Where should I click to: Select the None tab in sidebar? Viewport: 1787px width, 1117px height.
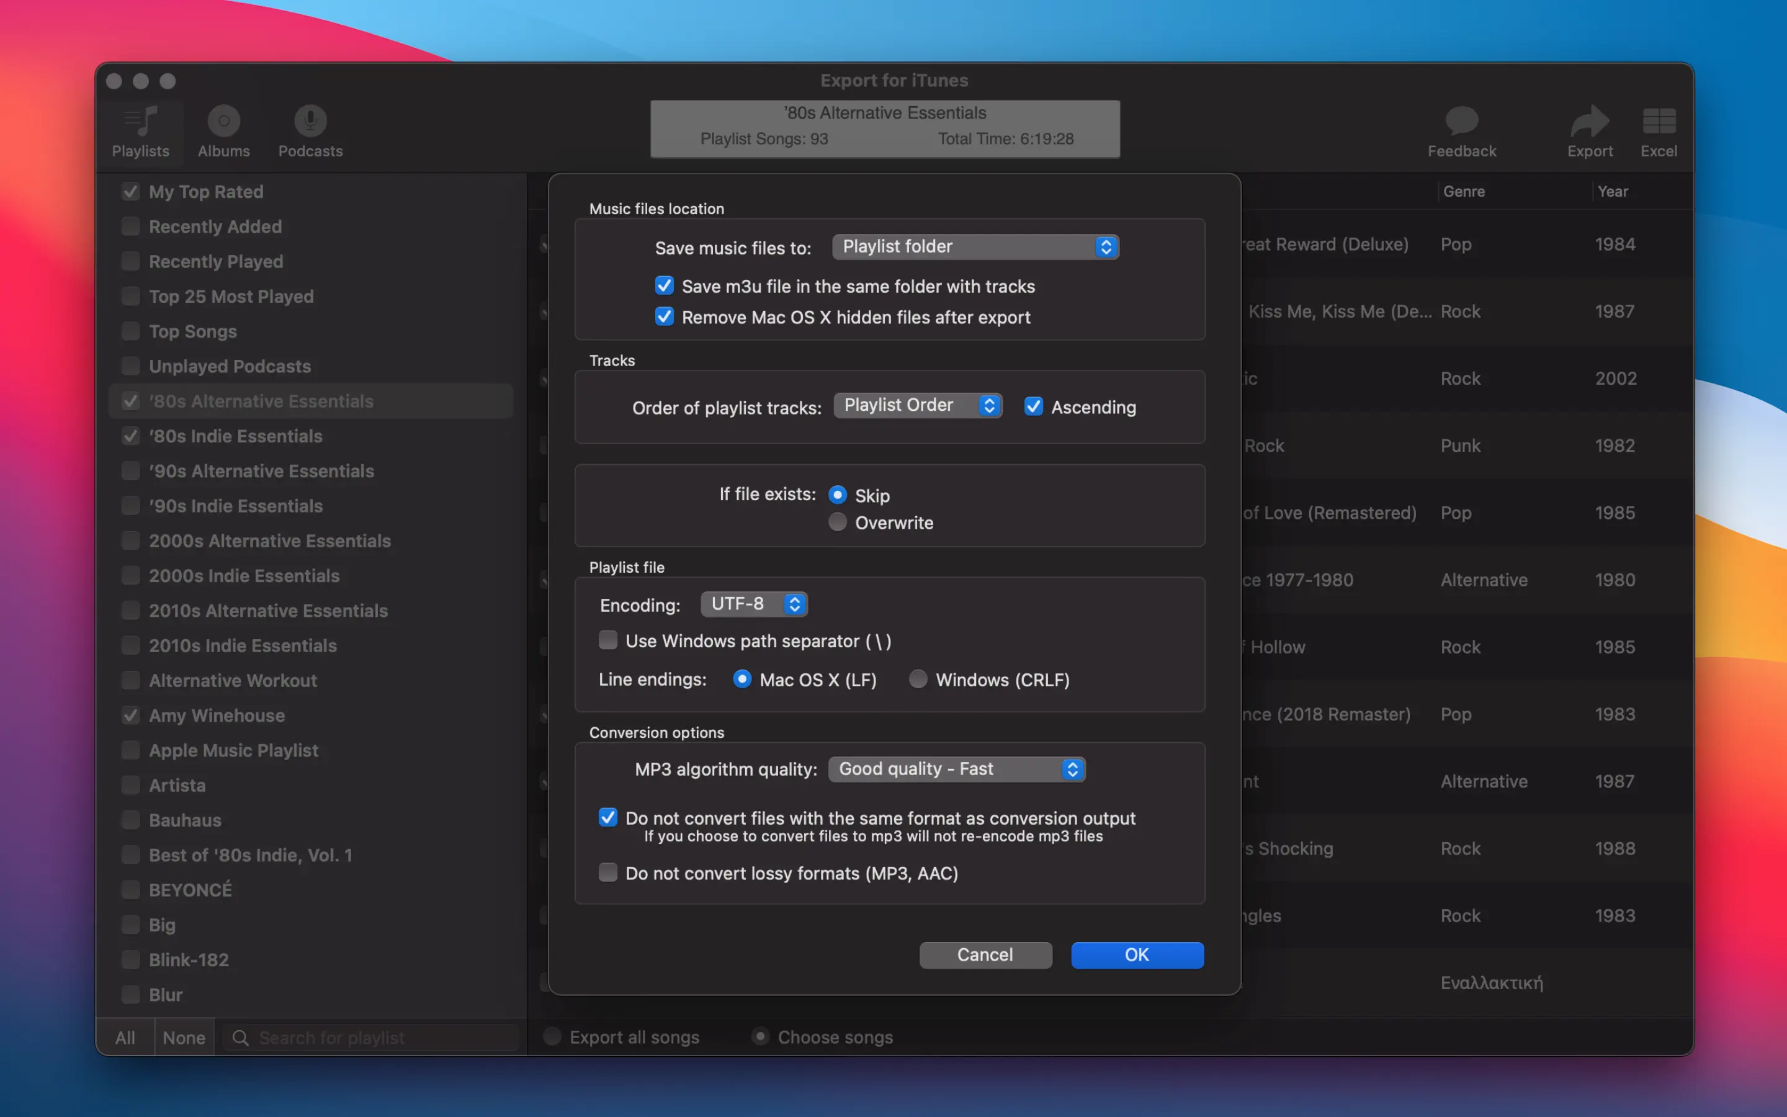pyautogui.click(x=184, y=1037)
